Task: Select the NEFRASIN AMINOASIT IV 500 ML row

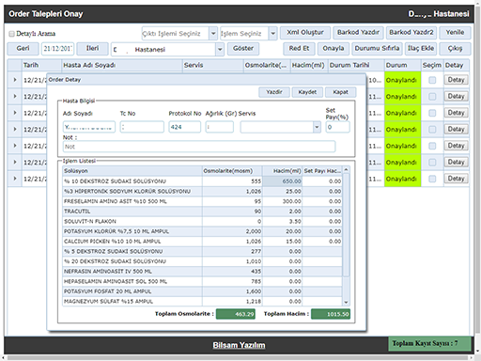Action: 202,272
